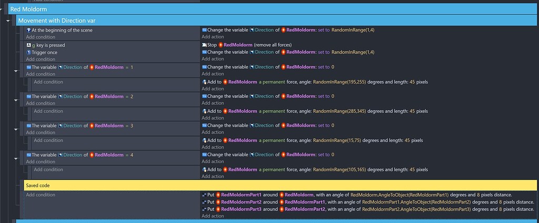Image resolution: width=539 pixels, height=223 pixels.
Task: Click 'Add condition' below 'Trigger once'
Action: 40,59
